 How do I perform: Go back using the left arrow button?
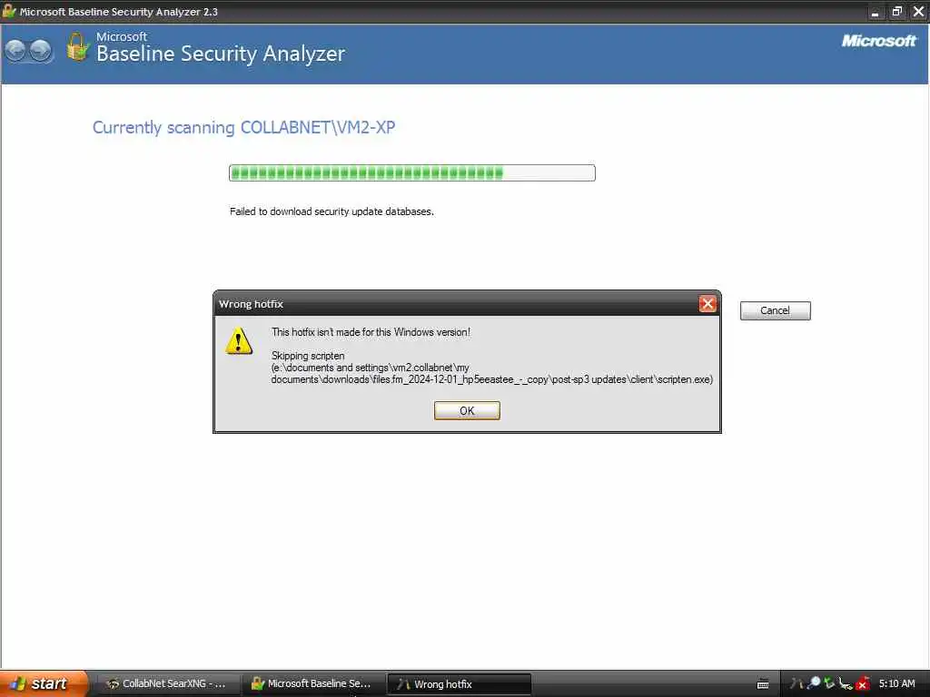16,51
